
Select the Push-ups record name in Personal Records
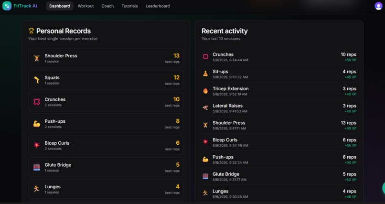[55, 121]
